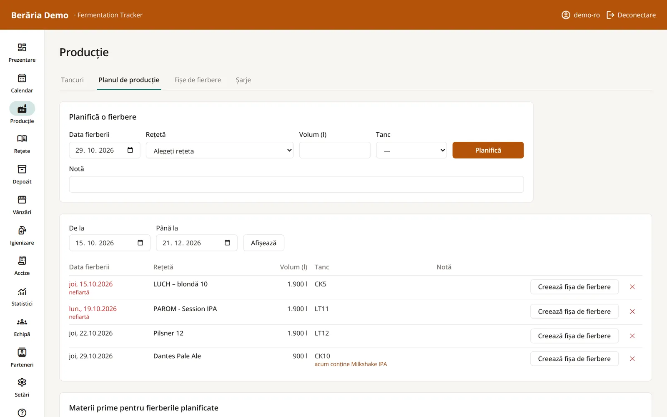Create brew sheet for LUCH – blondă 10
Screen dimensions: 667x417
[x=574, y=287]
